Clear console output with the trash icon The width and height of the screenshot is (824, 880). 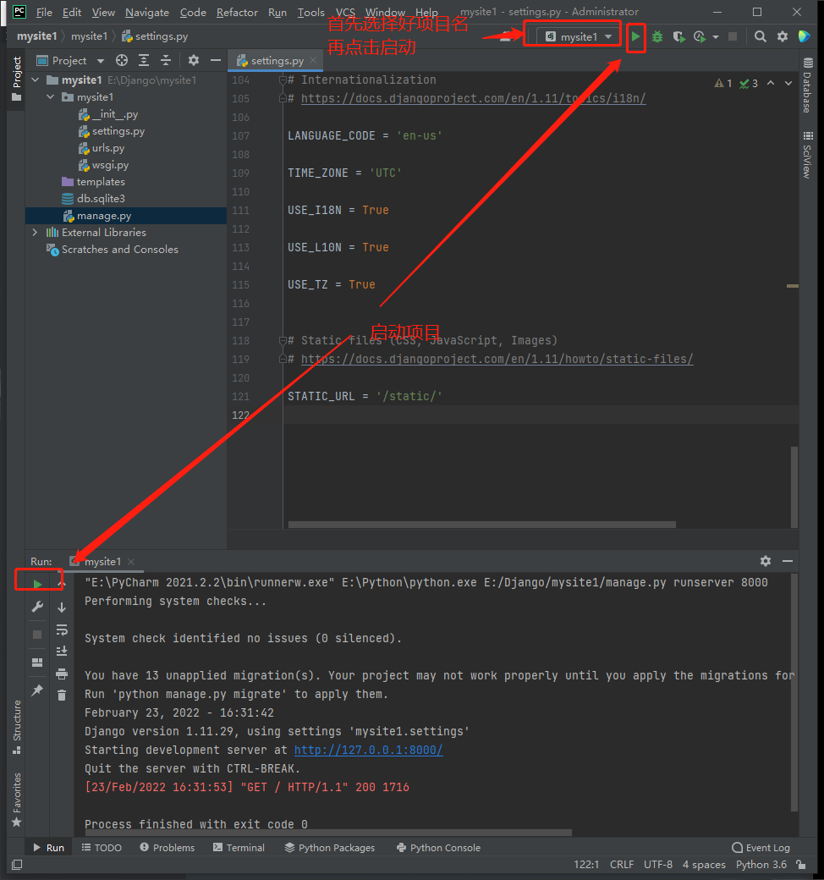tap(62, 696)
